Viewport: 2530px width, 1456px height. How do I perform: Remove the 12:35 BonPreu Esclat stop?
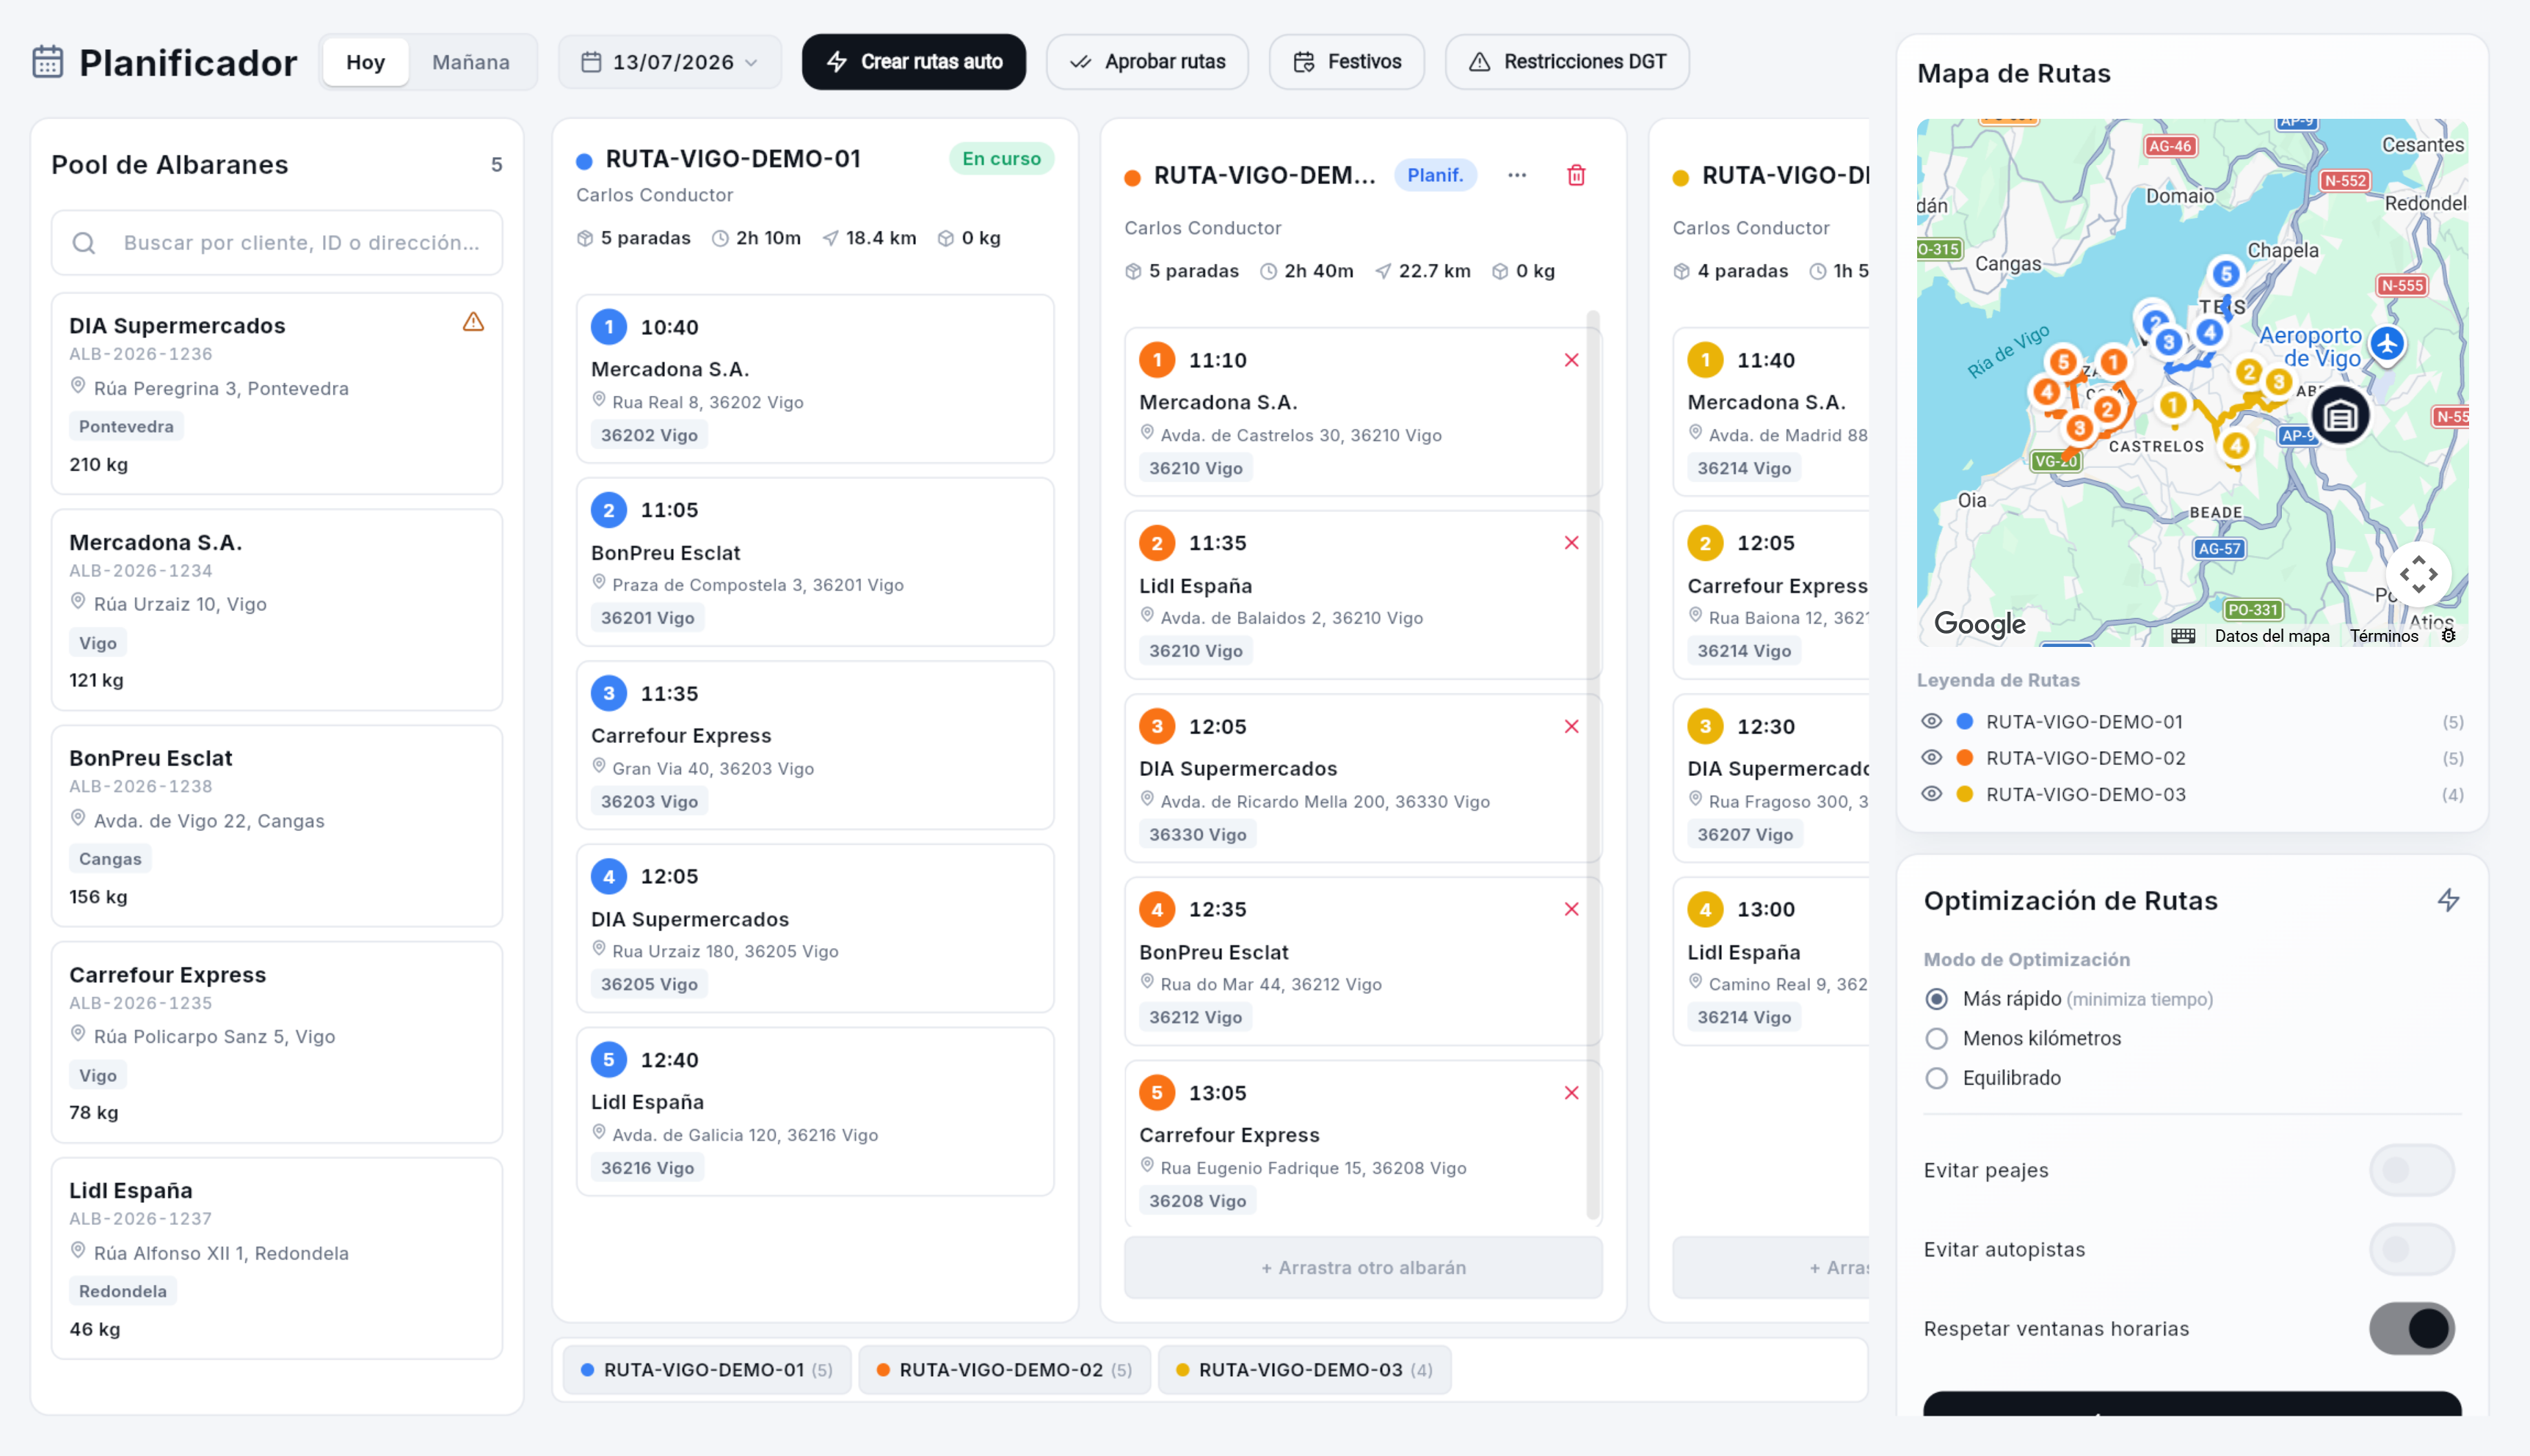pyautogui.click(x=1571, y=909)
